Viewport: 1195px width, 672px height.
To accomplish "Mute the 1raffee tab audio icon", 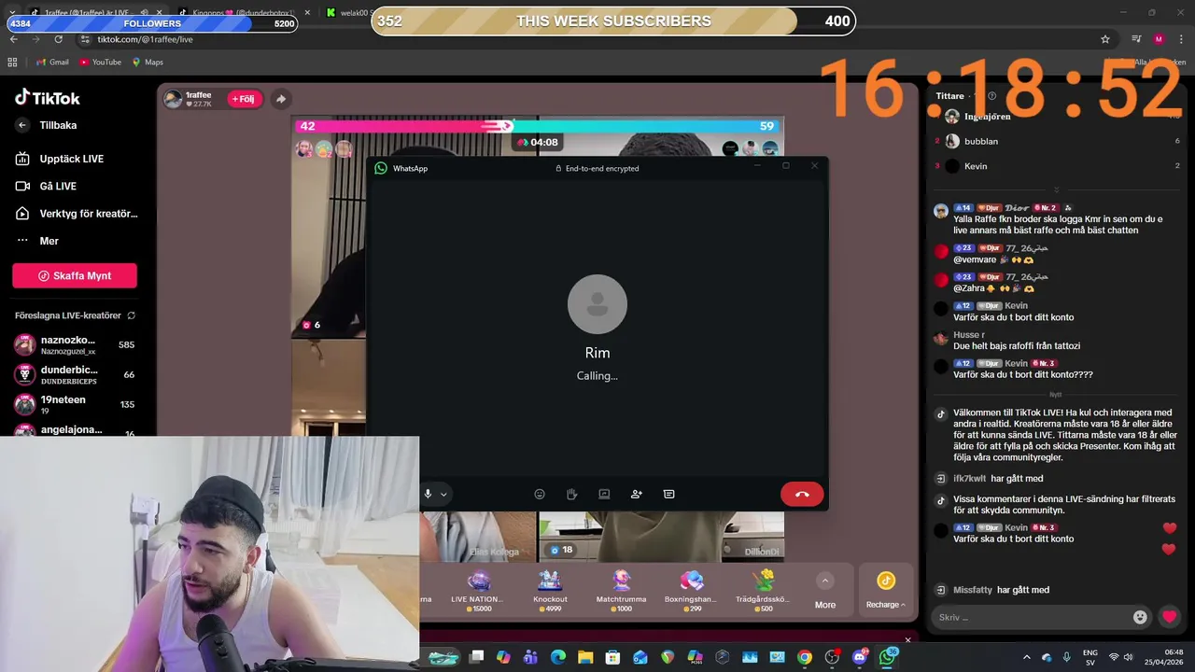I will pyautogui.click(x=144, y=13).
